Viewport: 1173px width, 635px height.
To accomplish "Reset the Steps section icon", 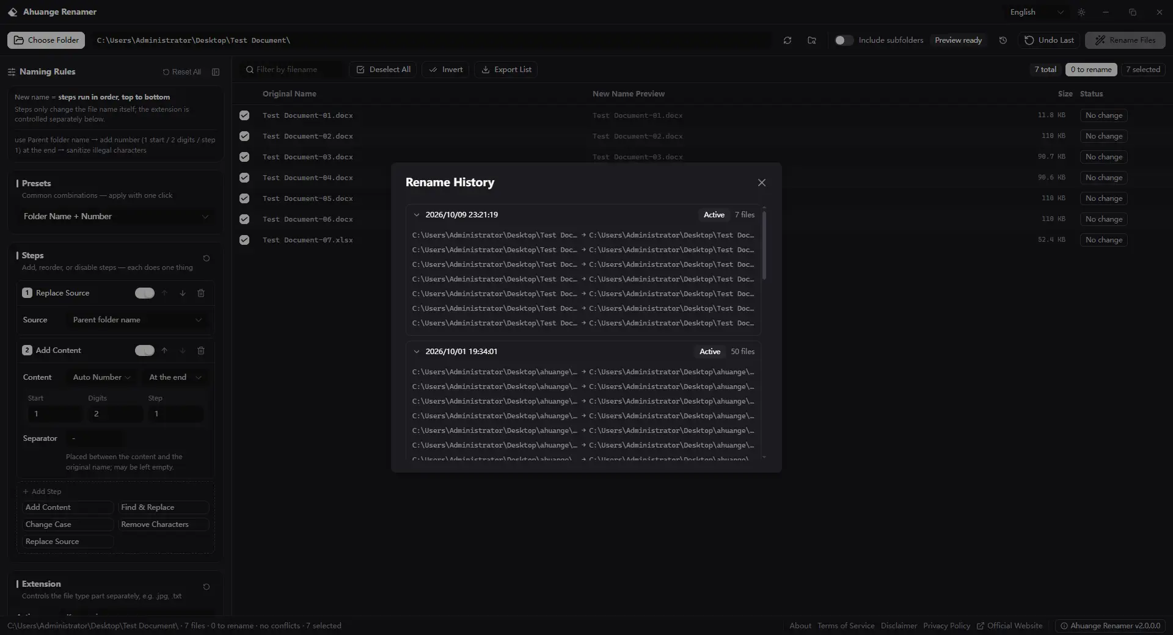I will point(206,258).
